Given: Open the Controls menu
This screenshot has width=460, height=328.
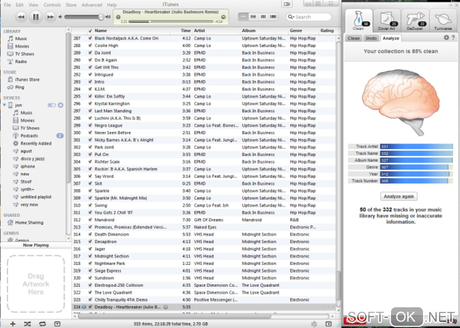Looking at the screenshot, I should 52,4.
